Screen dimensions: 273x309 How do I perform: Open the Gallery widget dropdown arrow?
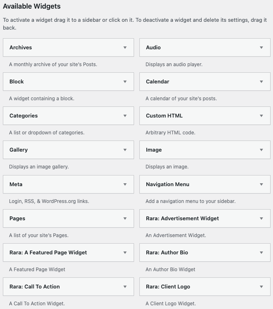tap(125, 150)
